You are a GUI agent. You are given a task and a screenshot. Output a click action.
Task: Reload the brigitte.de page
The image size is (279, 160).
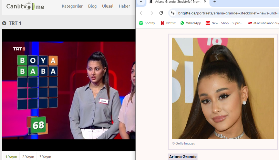161,13
